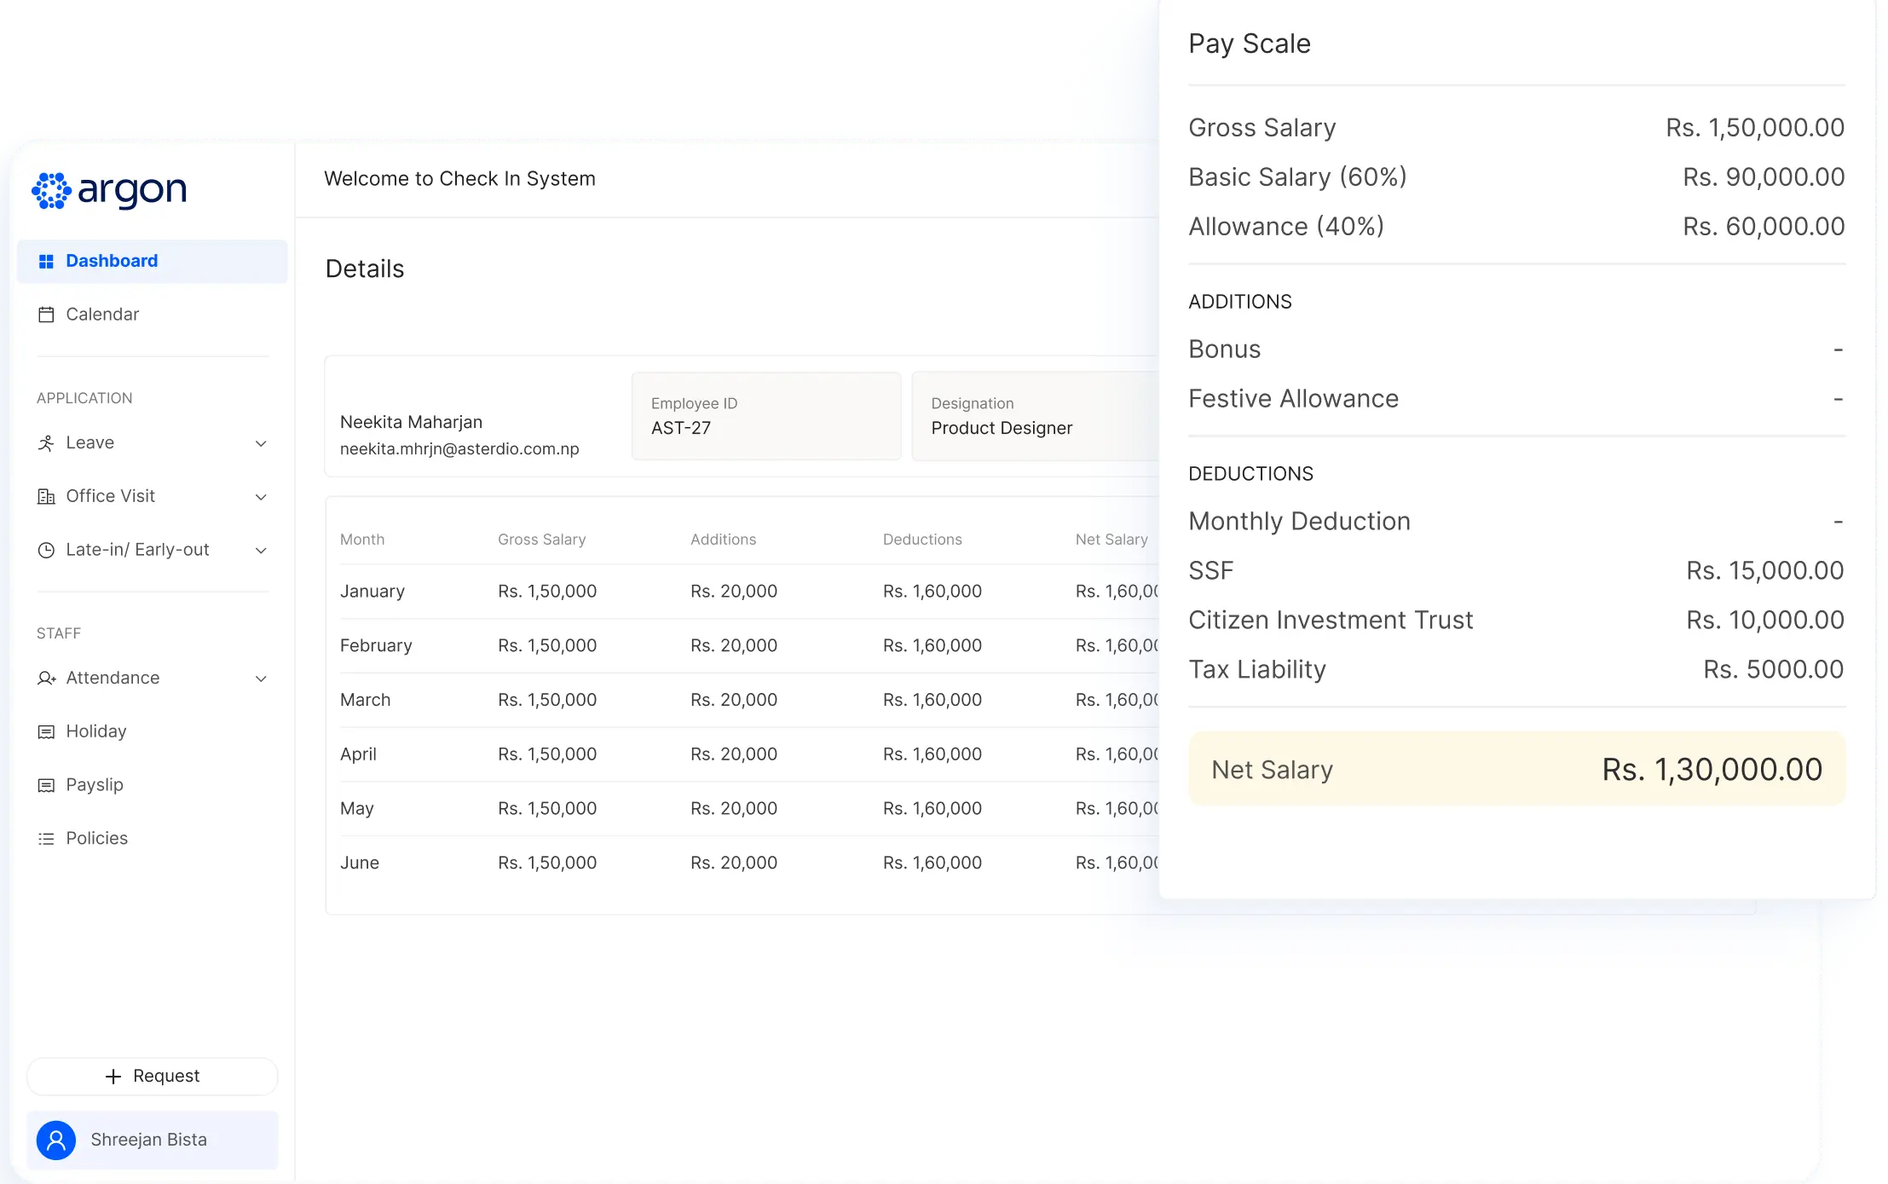Click the Leave application icon

pyautogui.click(x=48, y=442)
